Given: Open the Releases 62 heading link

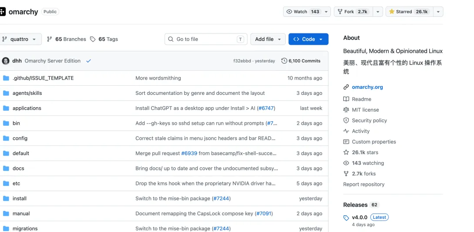Looking at the screenshot, I should click(x=361, y=205).
